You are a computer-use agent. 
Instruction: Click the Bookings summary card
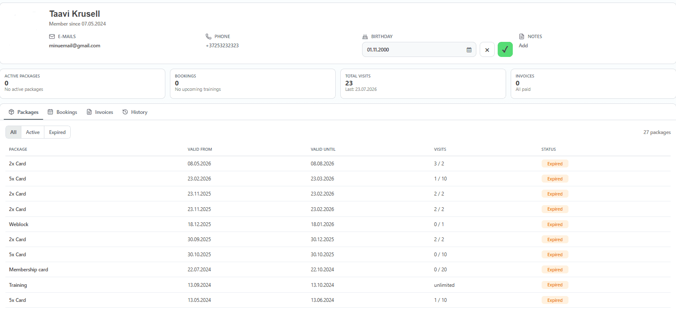253,84
